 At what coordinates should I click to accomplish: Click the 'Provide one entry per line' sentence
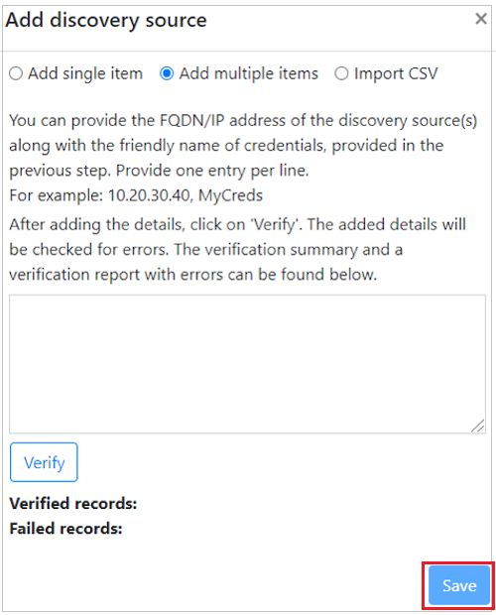[212, 171]
